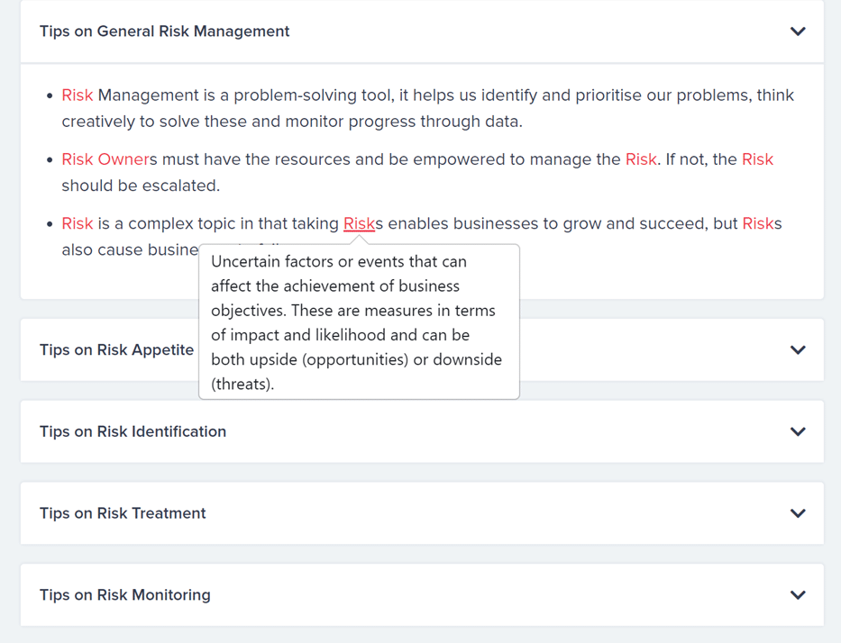Open the red 'Risk Owner' glossary link

[x=106, y=159]
